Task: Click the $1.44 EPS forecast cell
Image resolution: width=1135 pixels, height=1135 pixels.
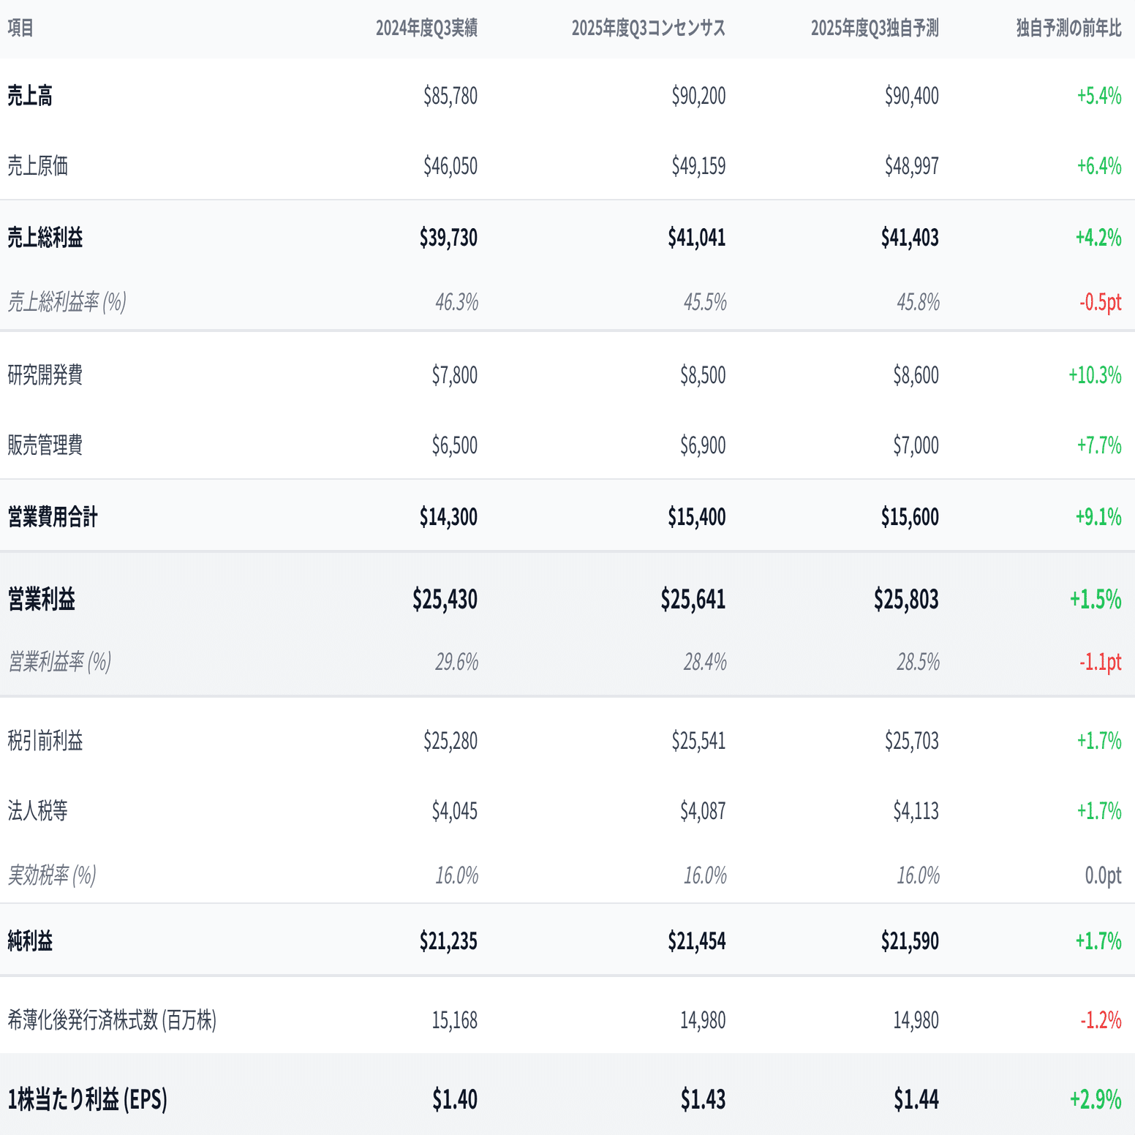Action: 916,1099
